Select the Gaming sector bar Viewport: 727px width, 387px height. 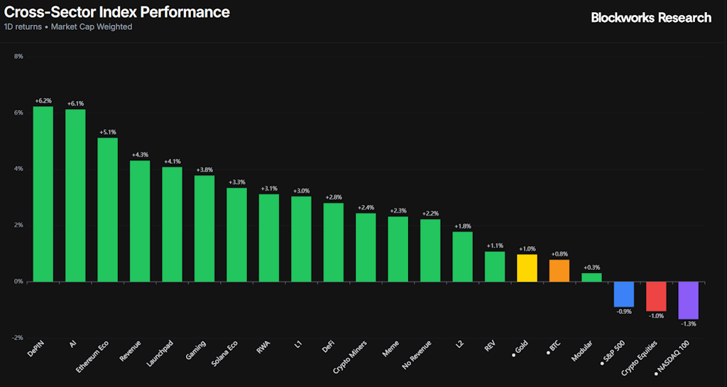[204, 228]
